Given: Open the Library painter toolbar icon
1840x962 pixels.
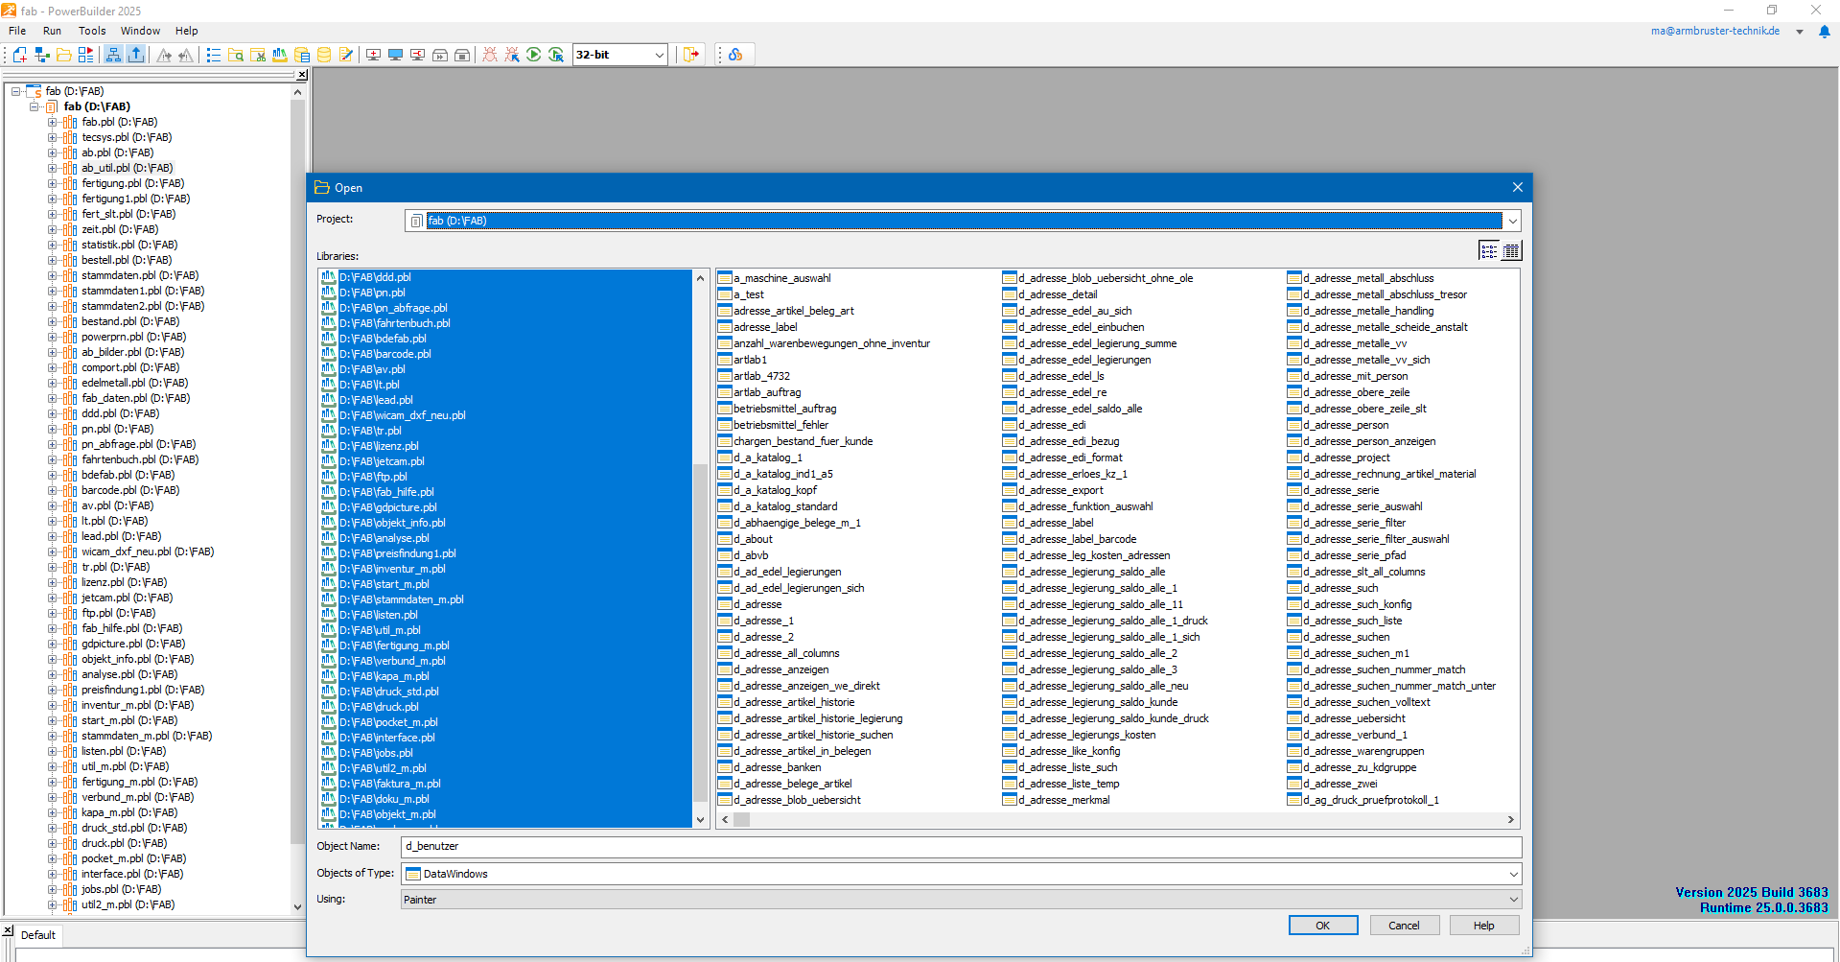Looking at the screenshot, I should coord(280,55).
